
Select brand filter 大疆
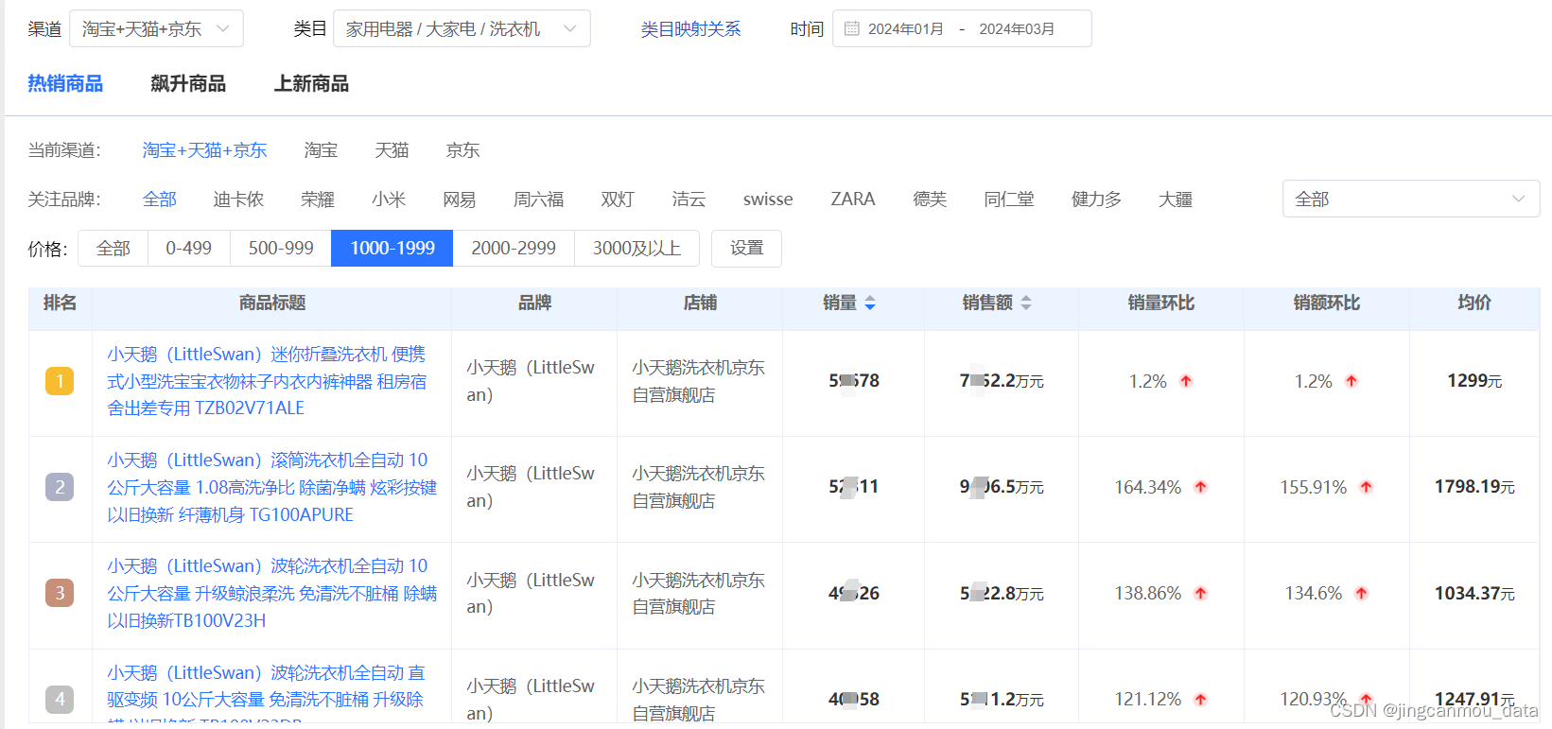click(x=1176, y=200)
